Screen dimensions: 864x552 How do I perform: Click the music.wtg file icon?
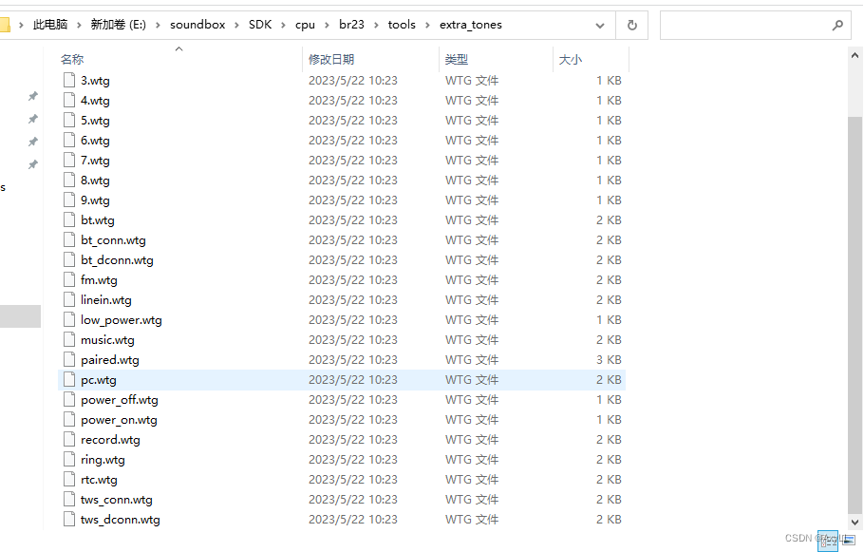pos(68,339)
